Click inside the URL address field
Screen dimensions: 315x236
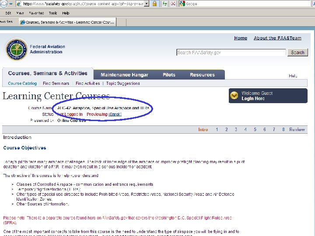coord(83,3)
